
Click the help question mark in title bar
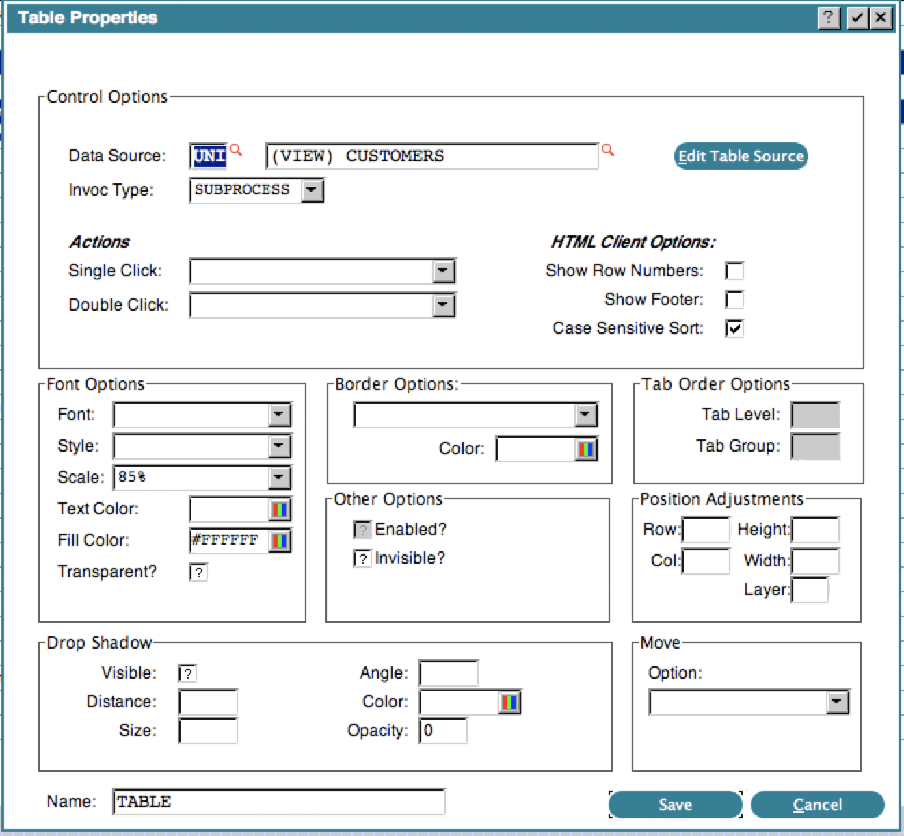829,18
